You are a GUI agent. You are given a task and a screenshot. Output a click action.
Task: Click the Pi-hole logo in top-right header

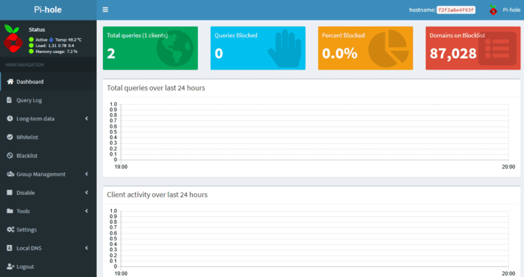(493, 10)
